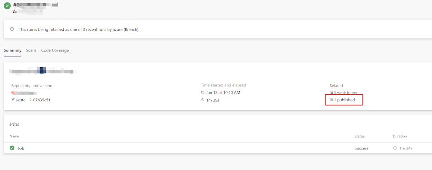Click the info icon in retention banner

point(12,29)
